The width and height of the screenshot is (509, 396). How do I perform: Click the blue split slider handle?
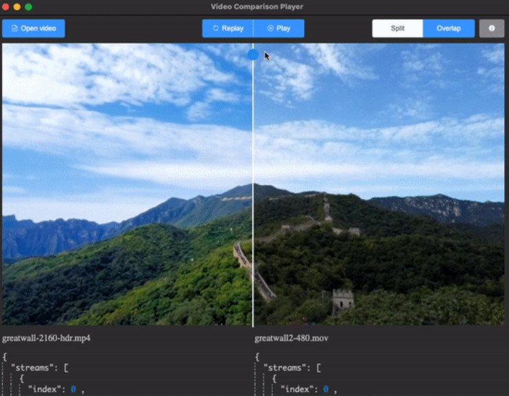253,55
